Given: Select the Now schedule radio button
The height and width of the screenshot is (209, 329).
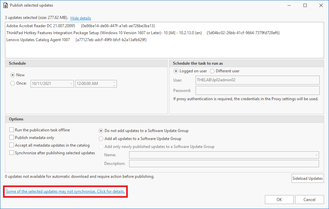Looking at the screenshot, I should (13, 75).
